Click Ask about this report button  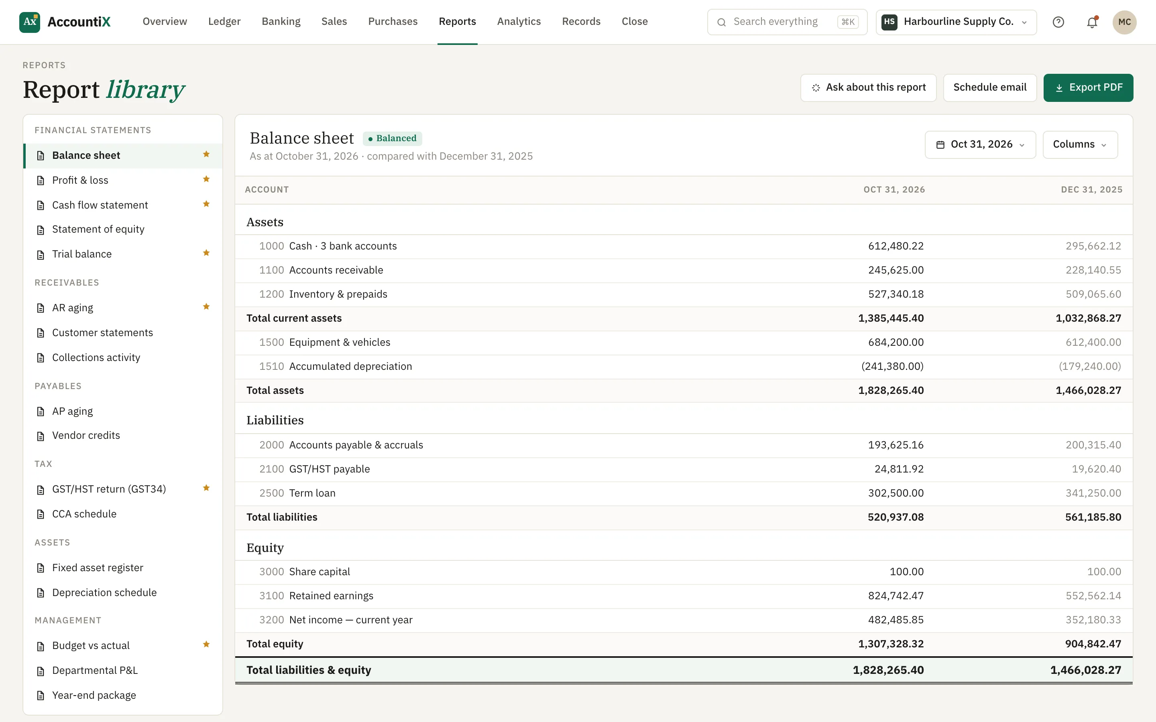point(868,87)
